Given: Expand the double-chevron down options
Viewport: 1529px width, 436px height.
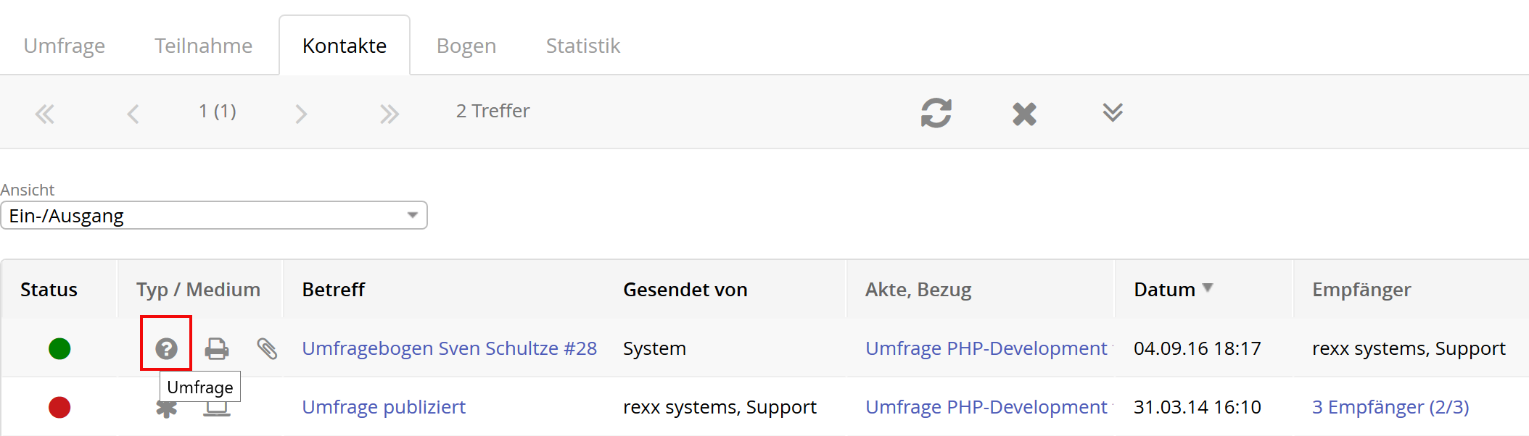Looking at the screenshot, I should coord(1113,112).
